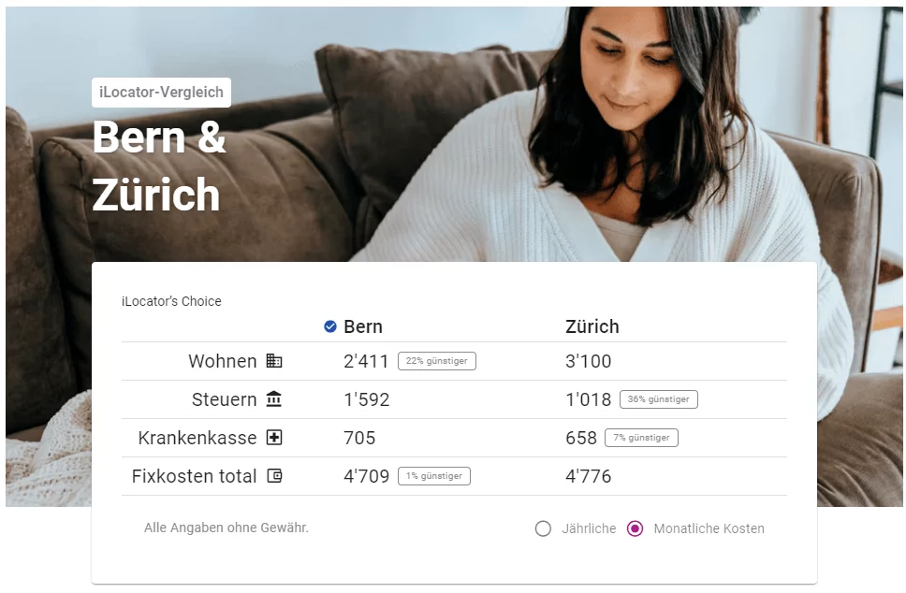Click the Bern & Zürich headline
This screenshot has width=906, height=593.
tap(159, 166)
